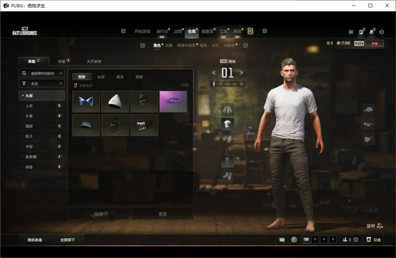Filter items by 面具 sub-tab
This screenshot has height=258, width=396.
(120, 77)
